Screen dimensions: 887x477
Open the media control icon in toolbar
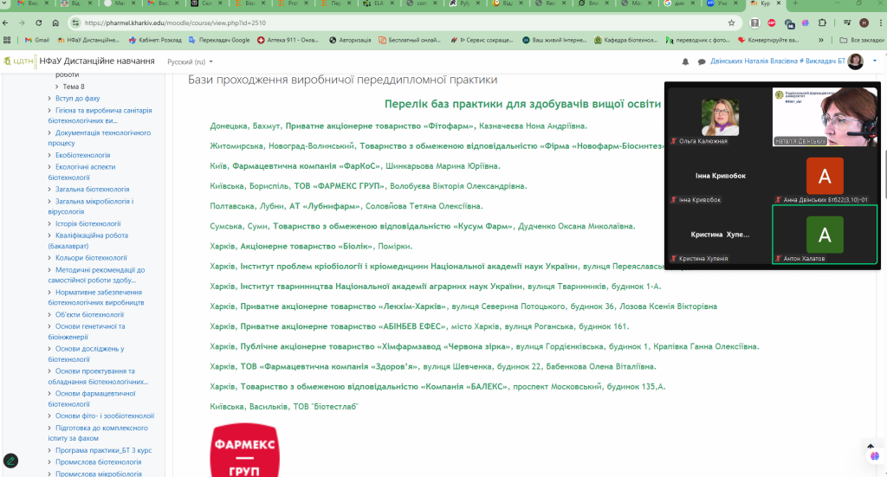pos(847,23)
